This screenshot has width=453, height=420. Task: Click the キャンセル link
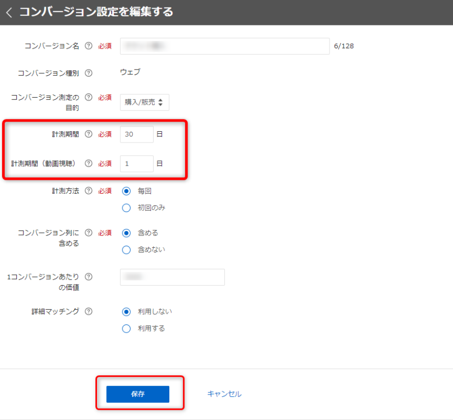pos(224,394)
